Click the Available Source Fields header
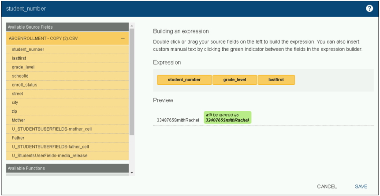 (67, 27)
